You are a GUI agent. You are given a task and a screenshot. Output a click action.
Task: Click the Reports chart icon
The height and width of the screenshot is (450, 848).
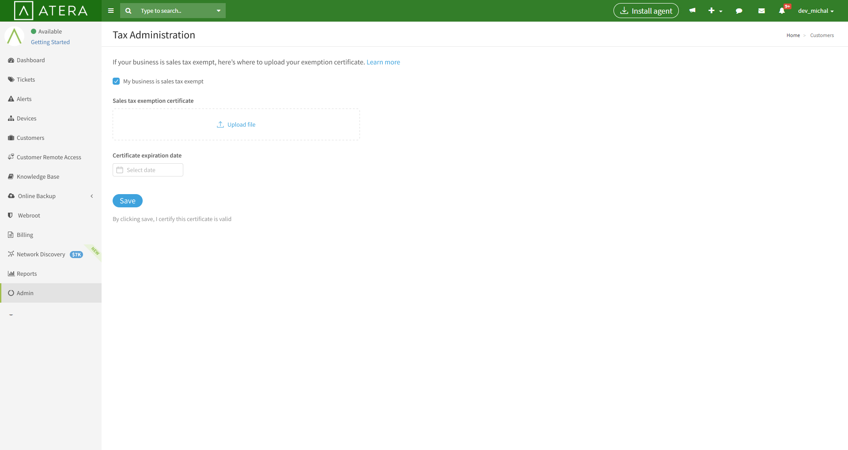coord(11,274)
